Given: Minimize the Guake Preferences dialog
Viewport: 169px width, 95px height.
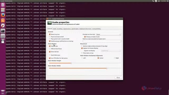Looking at the screenshot, I should (49, 19).
